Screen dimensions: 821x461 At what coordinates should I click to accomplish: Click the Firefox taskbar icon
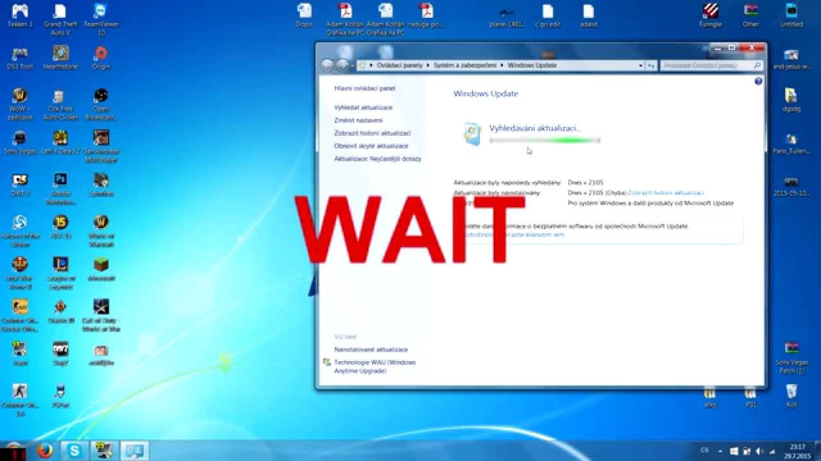tap(45, 450)
